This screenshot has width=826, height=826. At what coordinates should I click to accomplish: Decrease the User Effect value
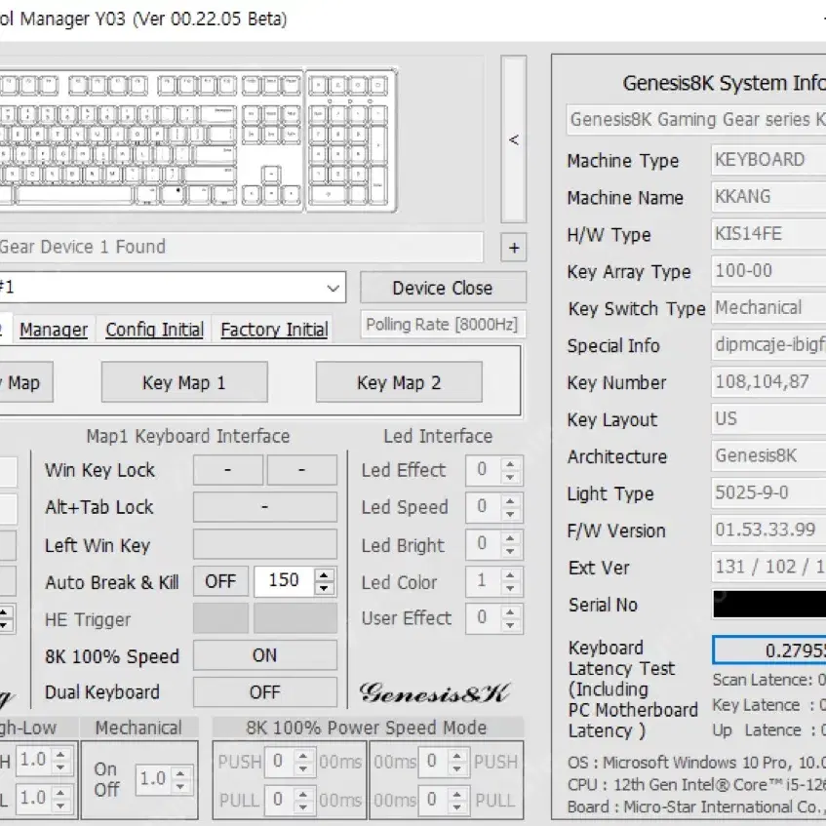tap(510, 625)
